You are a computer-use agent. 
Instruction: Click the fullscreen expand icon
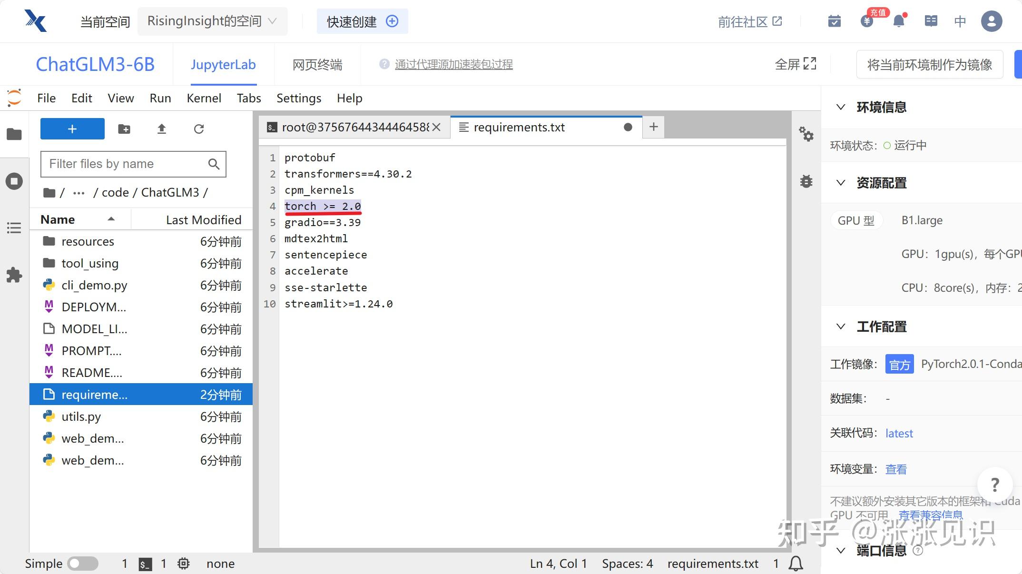click(810, 64)
